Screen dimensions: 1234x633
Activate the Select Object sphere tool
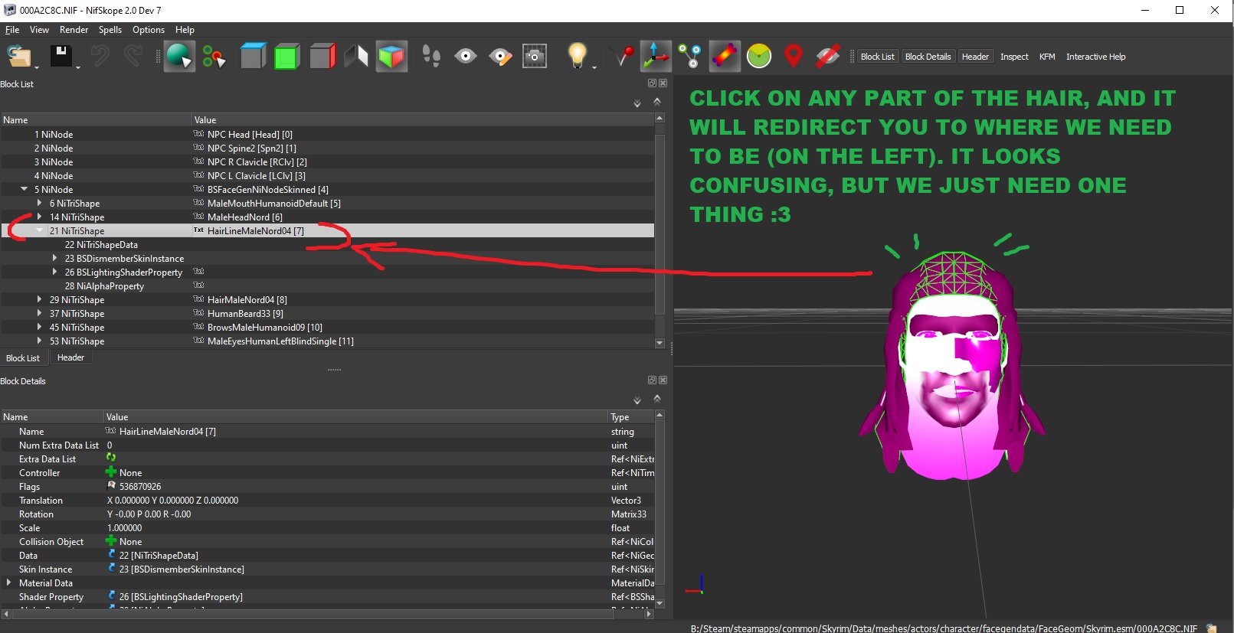click(179, 57)
